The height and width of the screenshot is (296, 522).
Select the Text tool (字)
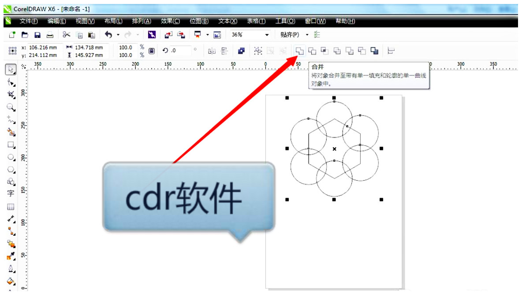(x=11, y=193)
